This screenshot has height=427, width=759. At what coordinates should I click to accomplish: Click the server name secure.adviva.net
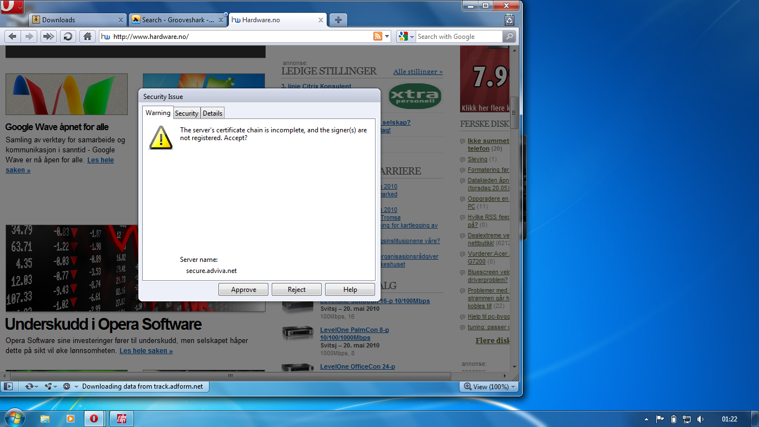point(211,271)
